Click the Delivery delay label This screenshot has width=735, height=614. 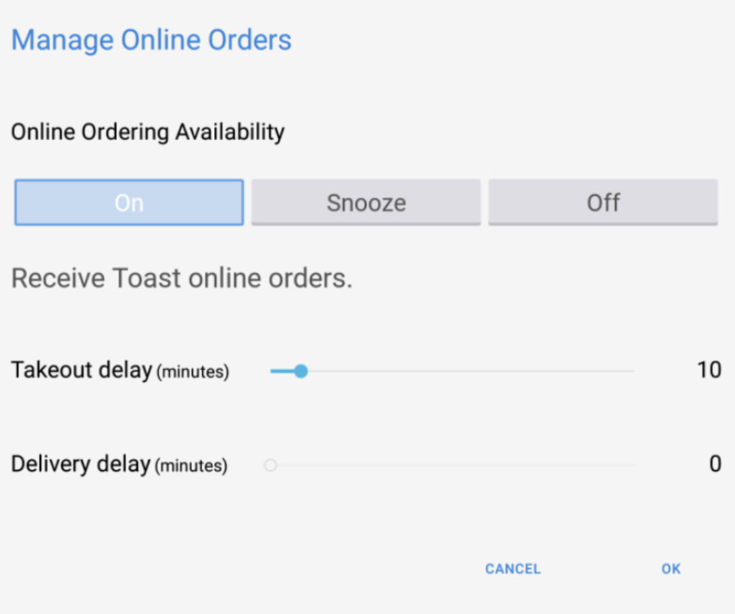coord(119,464)
